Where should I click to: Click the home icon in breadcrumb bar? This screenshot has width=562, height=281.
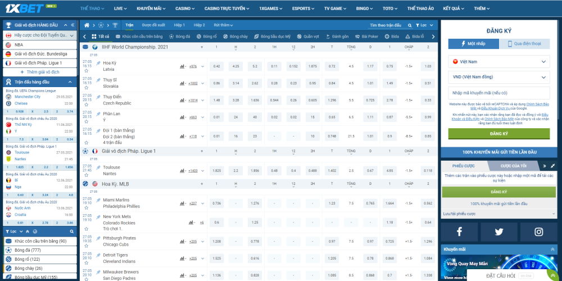pos(87,25)
